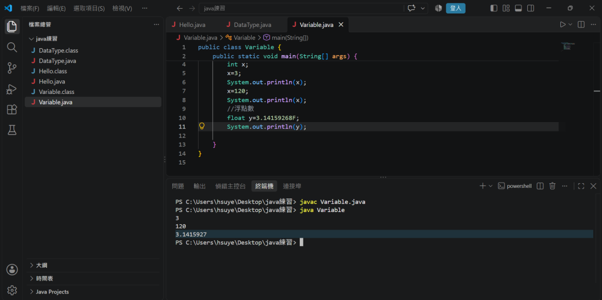Open the 檔案(F) menu
The image size is (602, 300).
click(x=30, y=8)
